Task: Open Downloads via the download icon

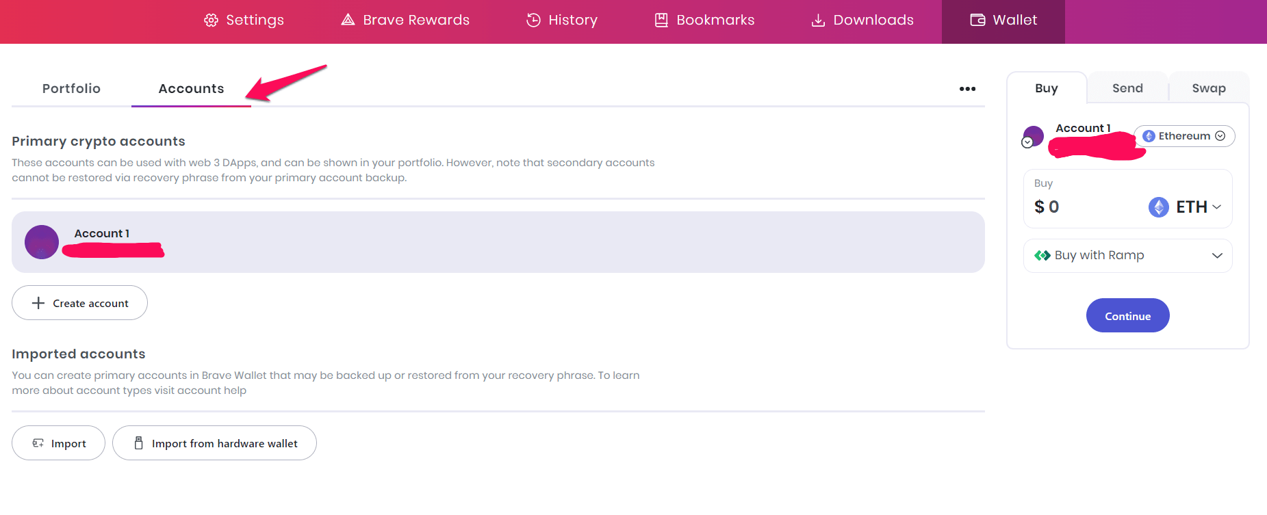Action: [818, 21]
